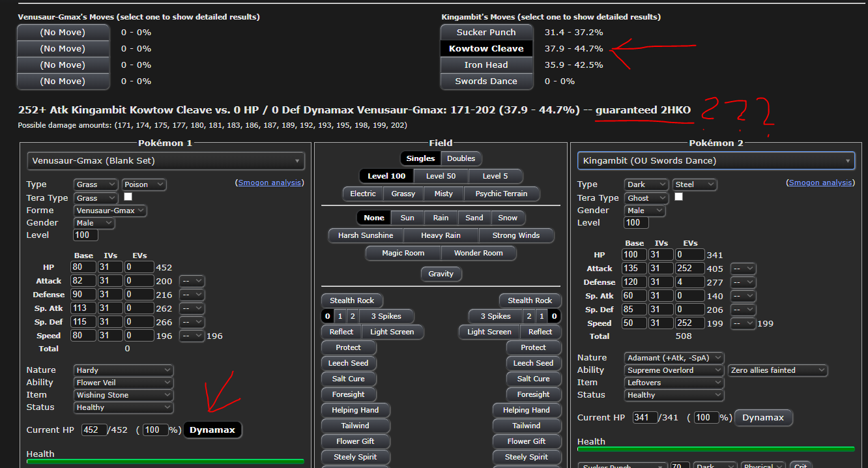Toggle right side Stealth Rock

(530, 300)
